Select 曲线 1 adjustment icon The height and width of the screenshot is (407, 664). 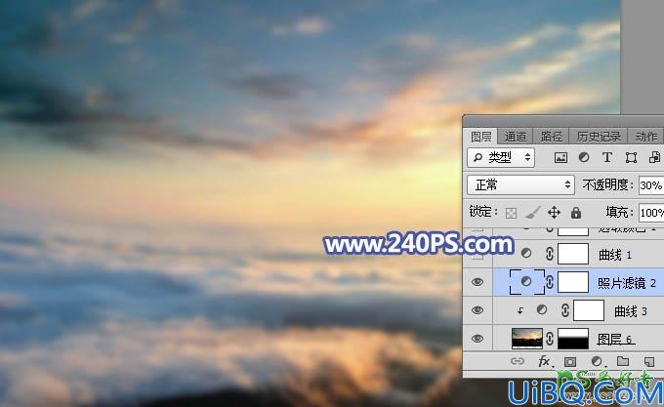pos(526,254)
